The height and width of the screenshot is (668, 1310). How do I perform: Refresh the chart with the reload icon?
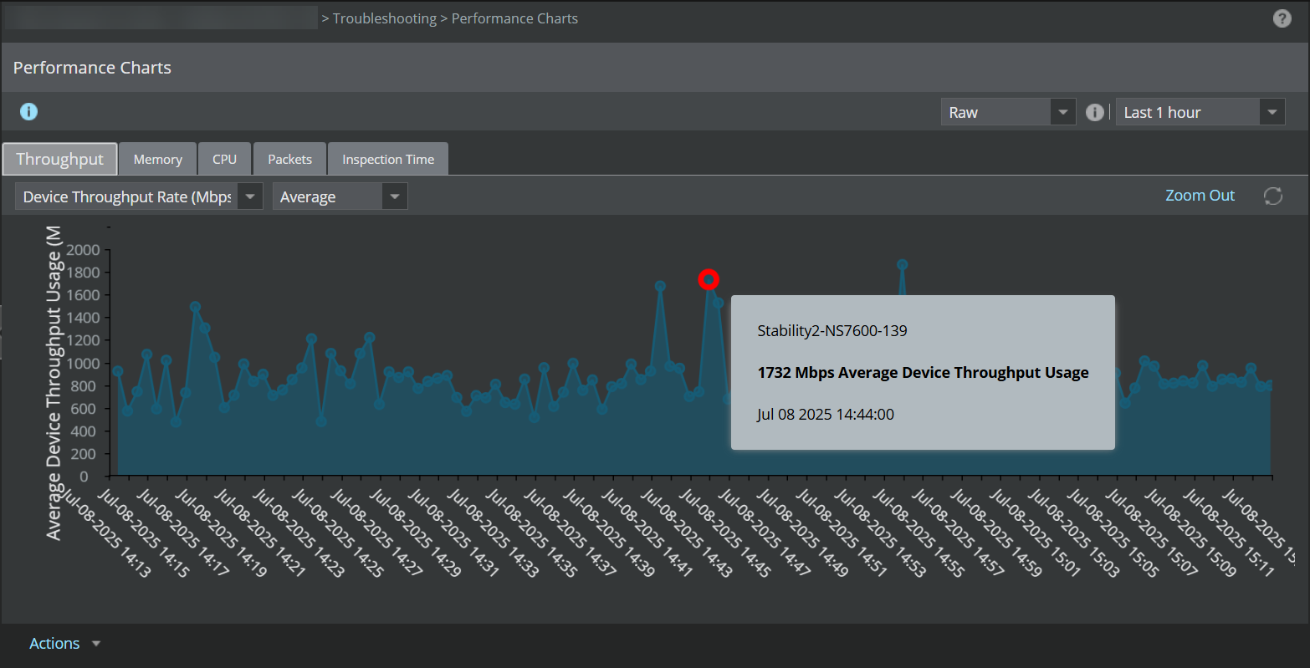click(1272, 196)
